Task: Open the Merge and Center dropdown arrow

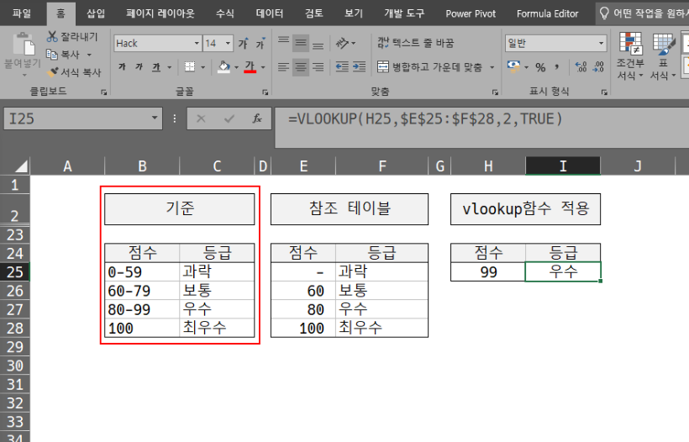Action: tap(492, 67)
